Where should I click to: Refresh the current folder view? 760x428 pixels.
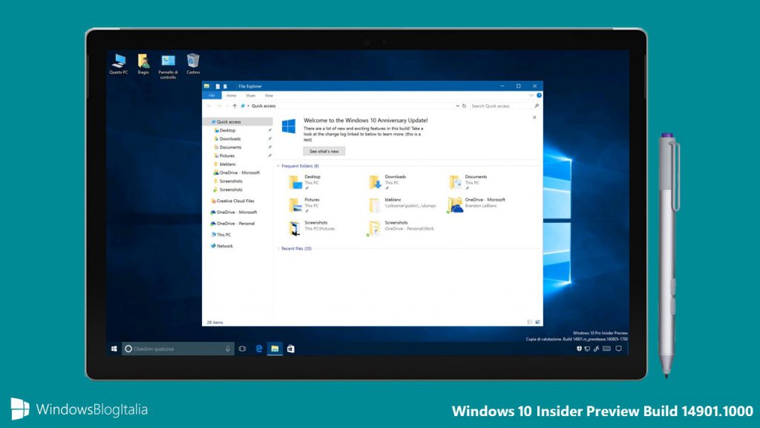pos(464,106)
